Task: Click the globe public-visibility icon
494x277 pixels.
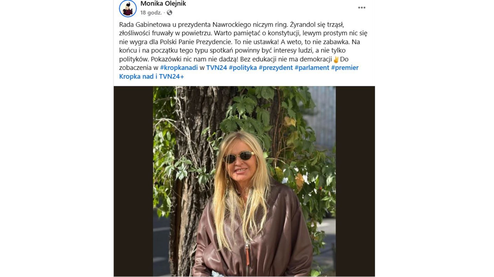Action: [x=169, y=12]
